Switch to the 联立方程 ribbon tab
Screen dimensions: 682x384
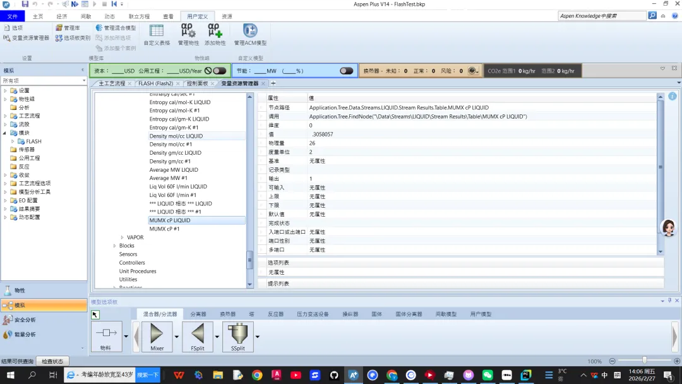click(139, 16)
